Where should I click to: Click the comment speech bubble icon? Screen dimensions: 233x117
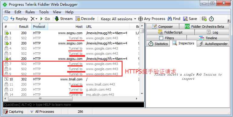click(6, 19)
